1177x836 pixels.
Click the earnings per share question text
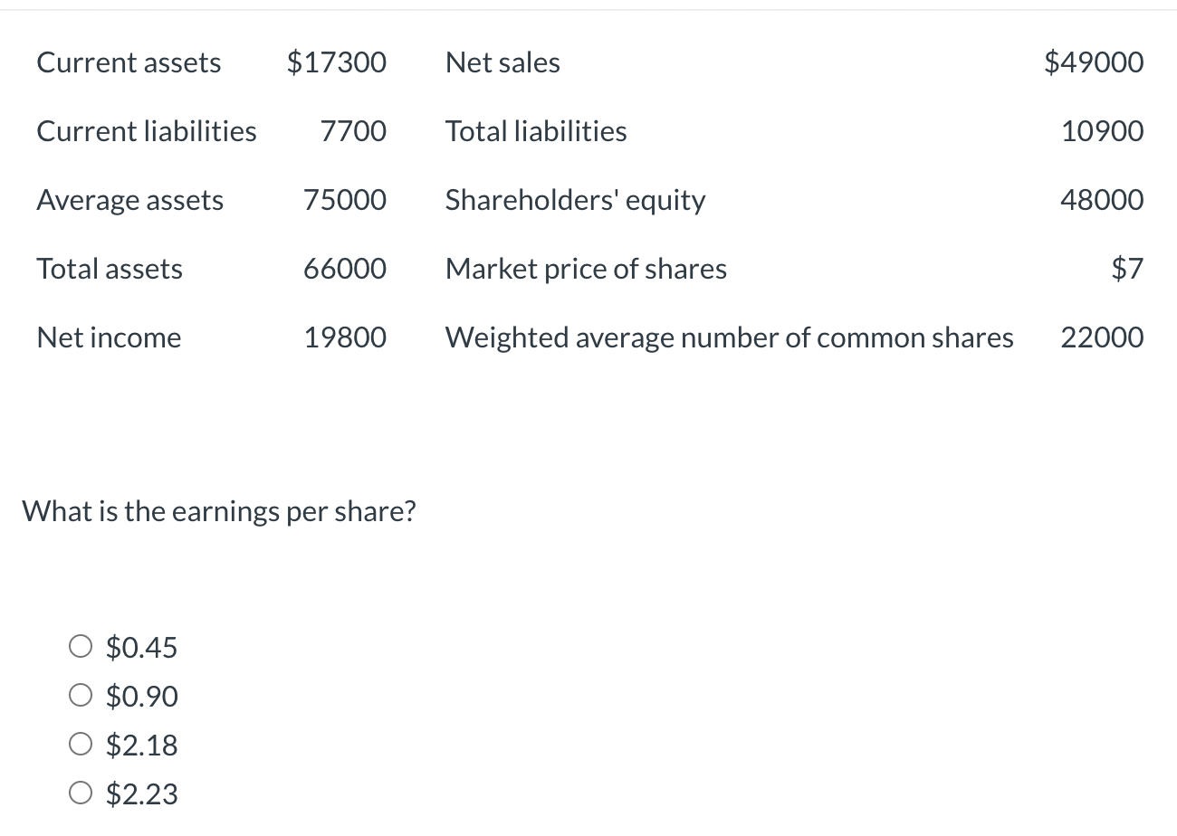point(219,511)
